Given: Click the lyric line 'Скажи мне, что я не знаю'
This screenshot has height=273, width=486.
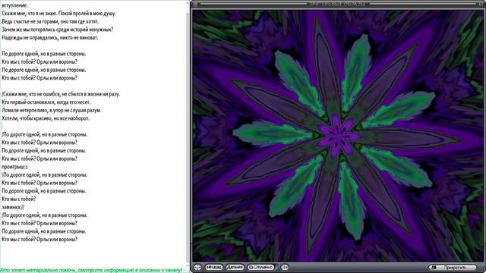Looking at the screenshot, I should tap(30, 14).
